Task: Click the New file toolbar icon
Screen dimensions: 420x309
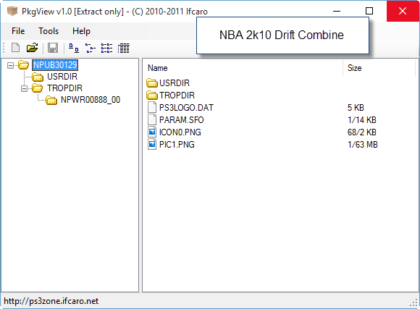Action: tap(15, 48)
